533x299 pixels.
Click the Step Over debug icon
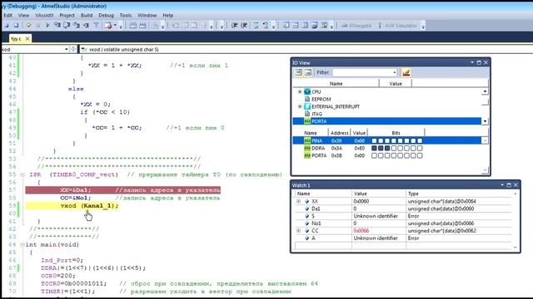pyautogui.click(x=67, y=25)
